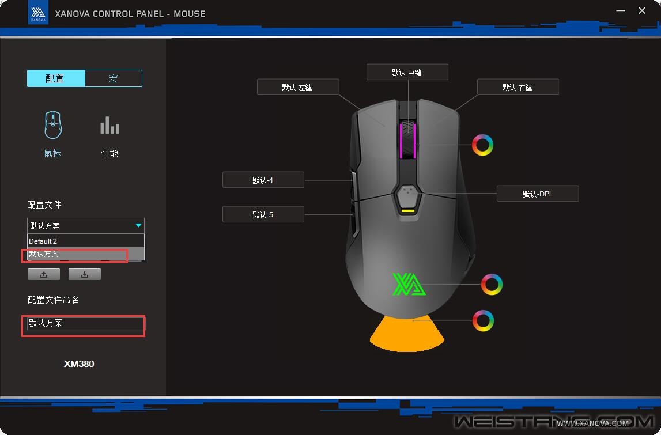Select the mouse (鼠标) settings icon
Viewport: 661px width, 435px height.
(53, 126)
